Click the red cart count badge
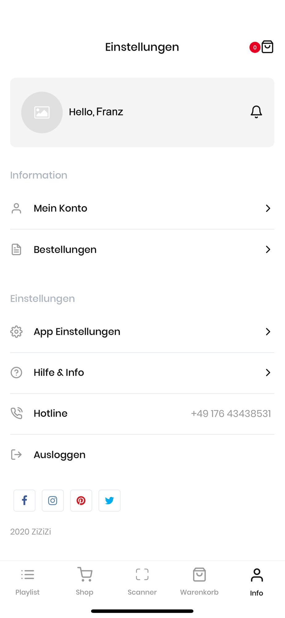Screen dimensions: 285x618 point(255,47)
